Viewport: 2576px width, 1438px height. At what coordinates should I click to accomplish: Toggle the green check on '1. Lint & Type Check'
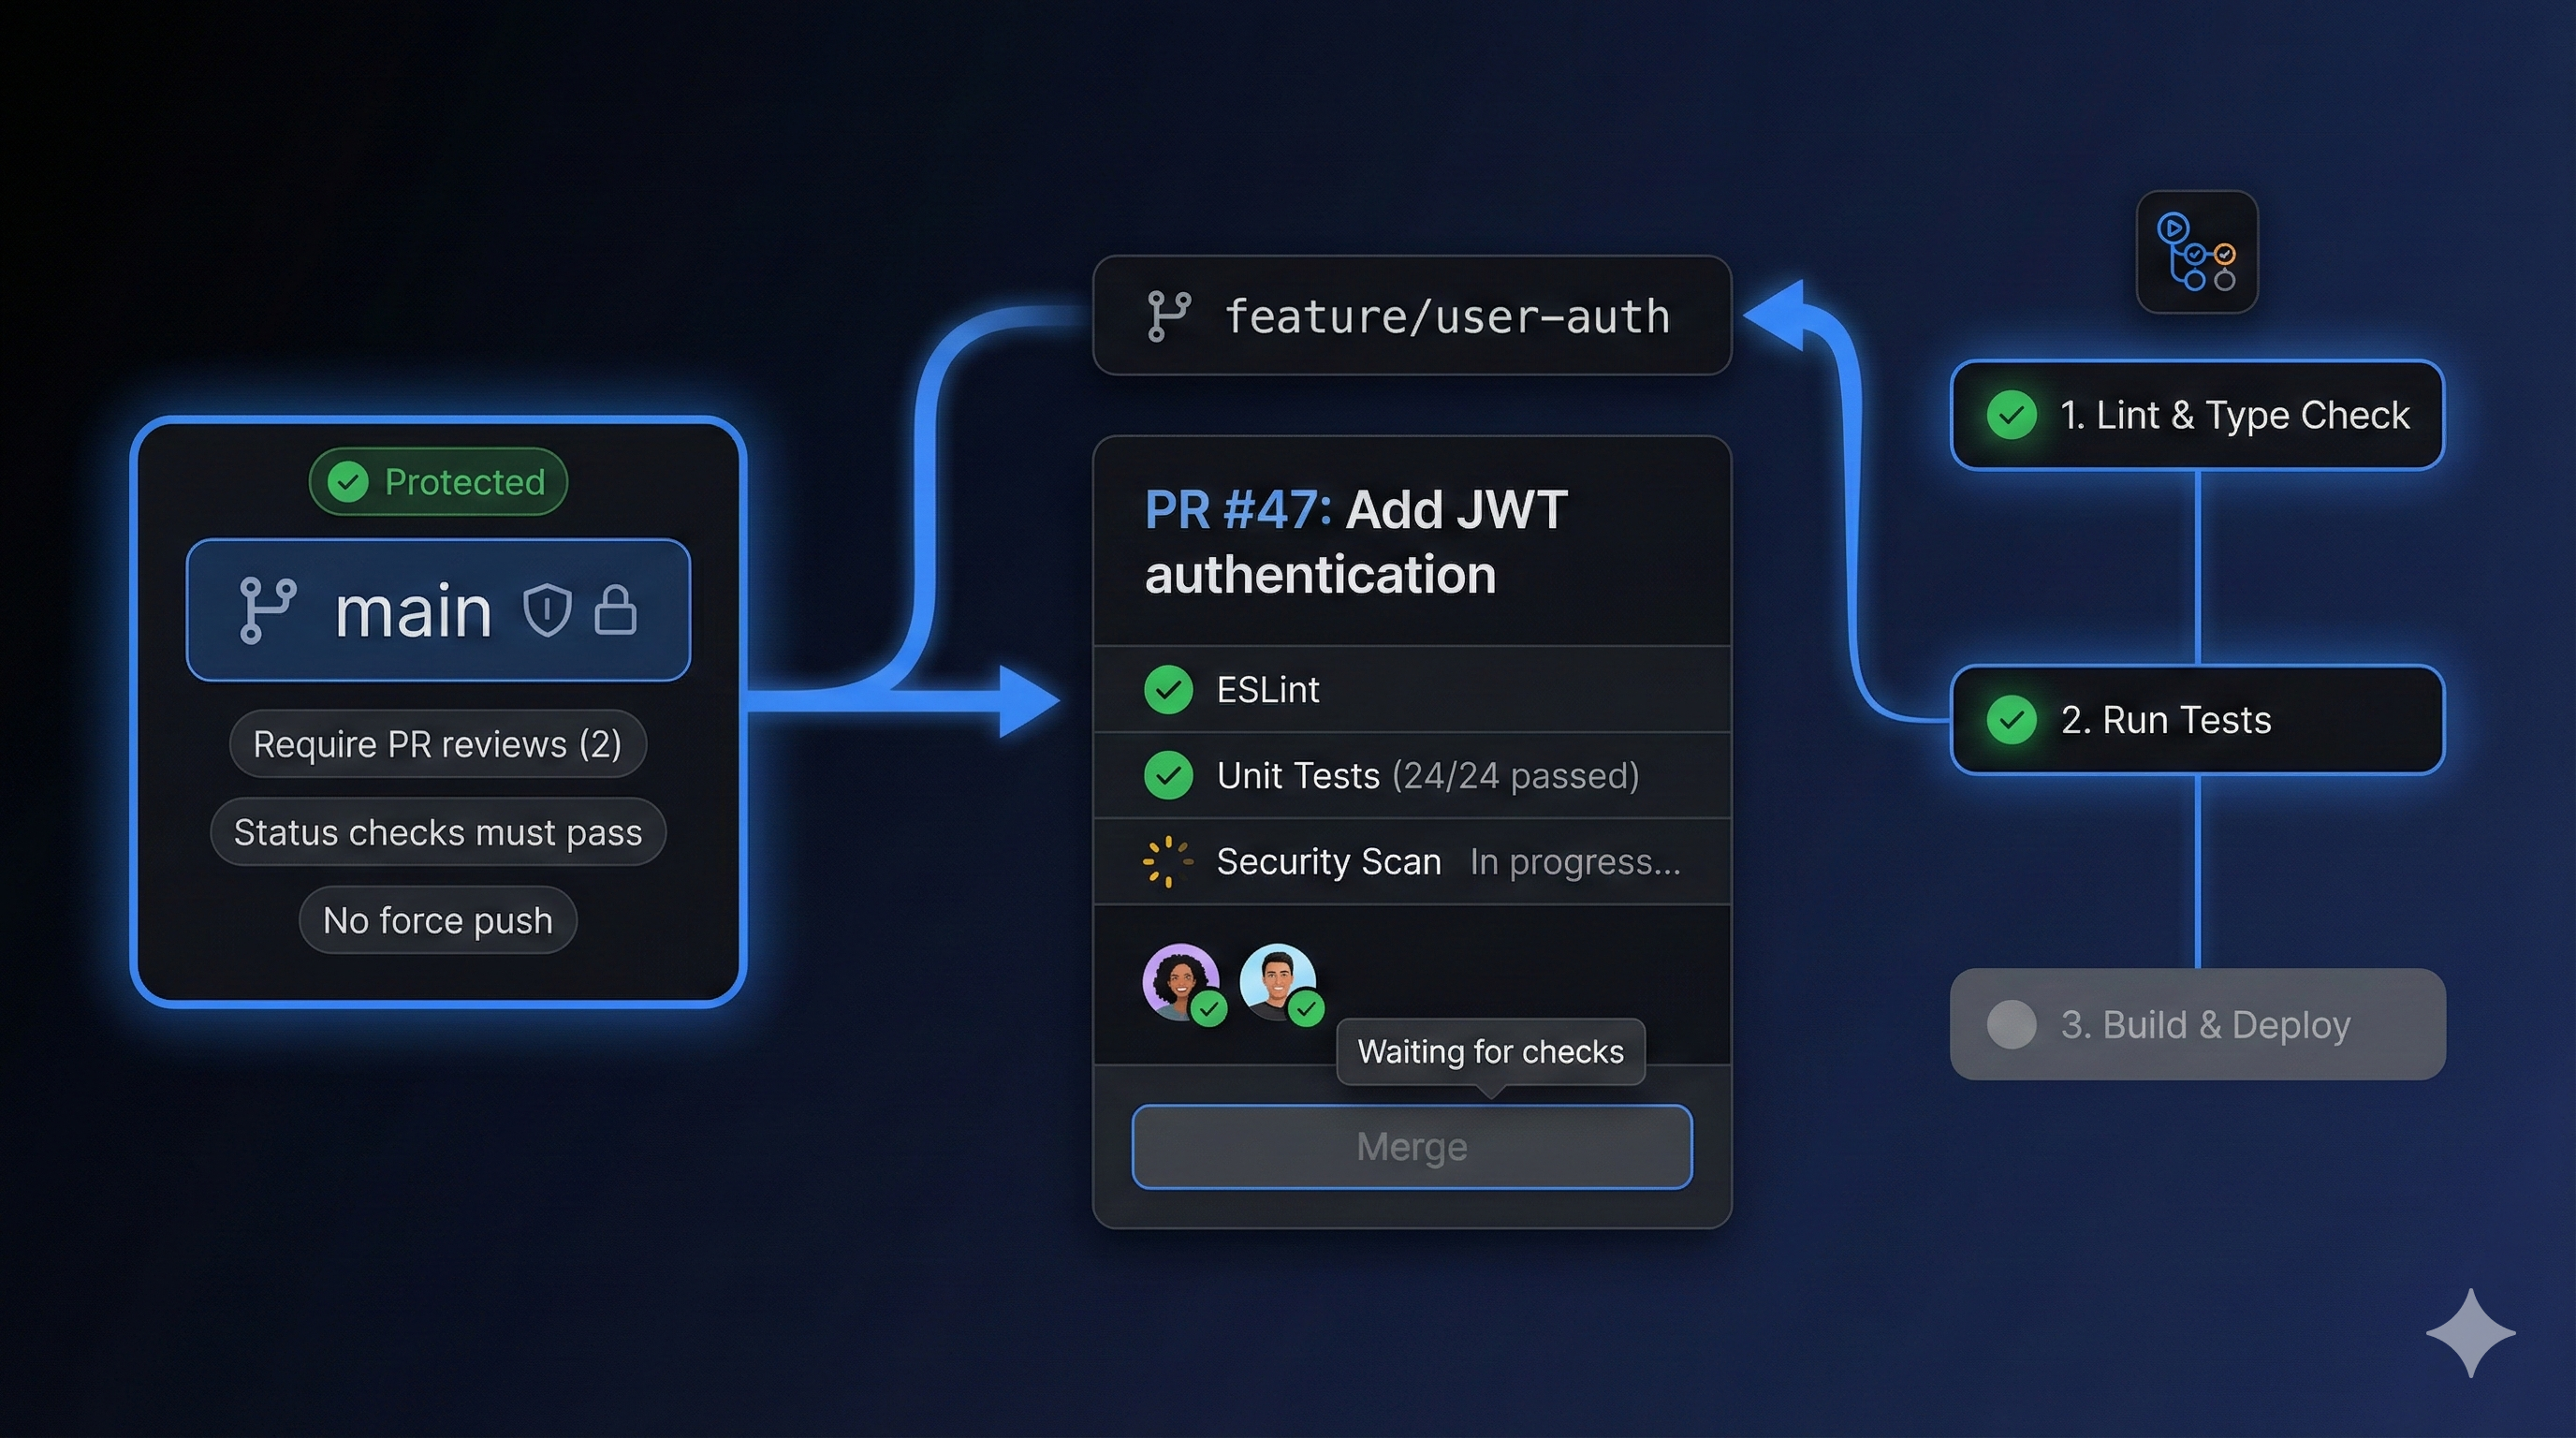2013,414
